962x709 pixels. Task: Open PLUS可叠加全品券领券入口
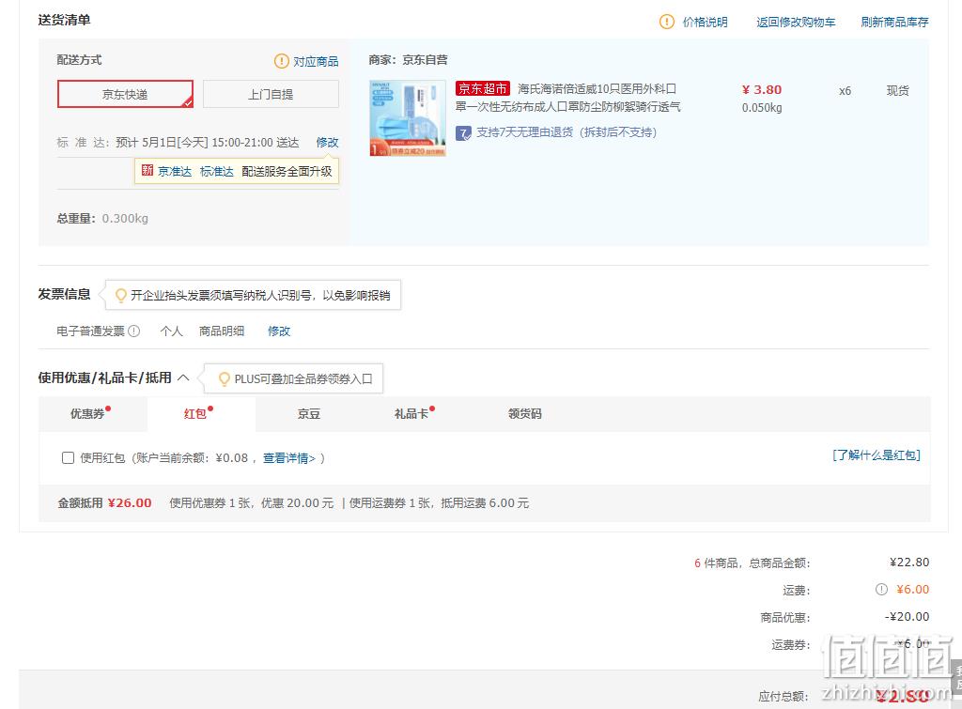click(303, 379)
